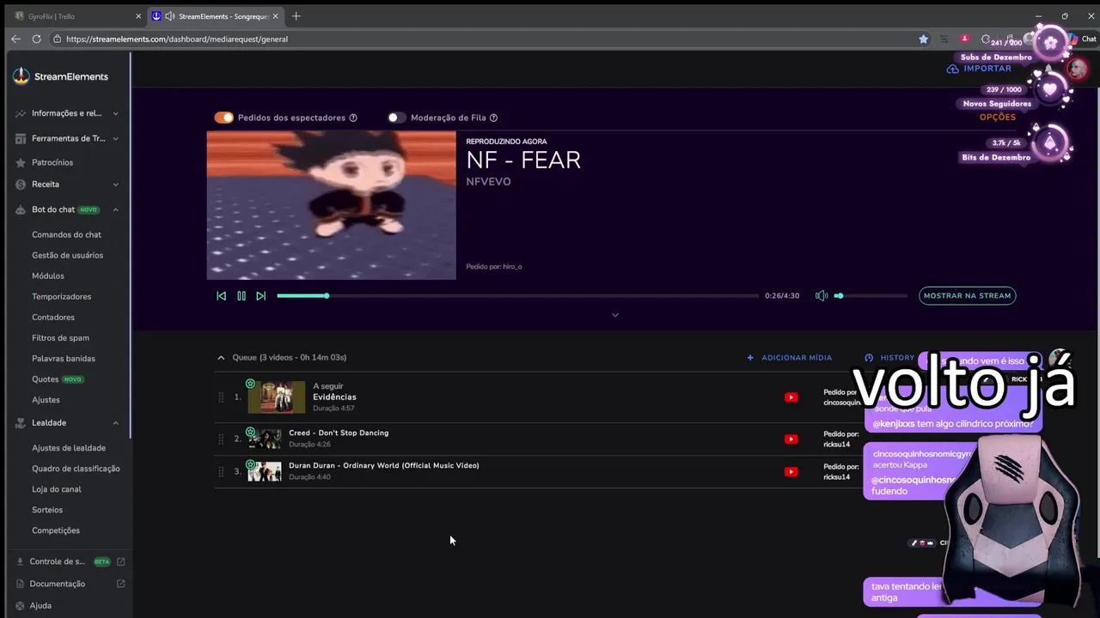Open external link icon beside Documentação
Viewport: 1100px width, 618px height.
121,584
